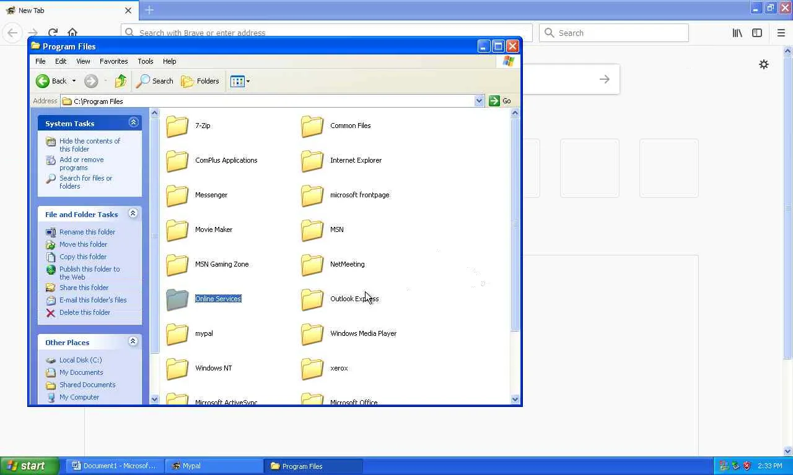The width and height of the screenshot is (793, 475).
Task: Click Delete this folder link
Action: click(85, 312)
